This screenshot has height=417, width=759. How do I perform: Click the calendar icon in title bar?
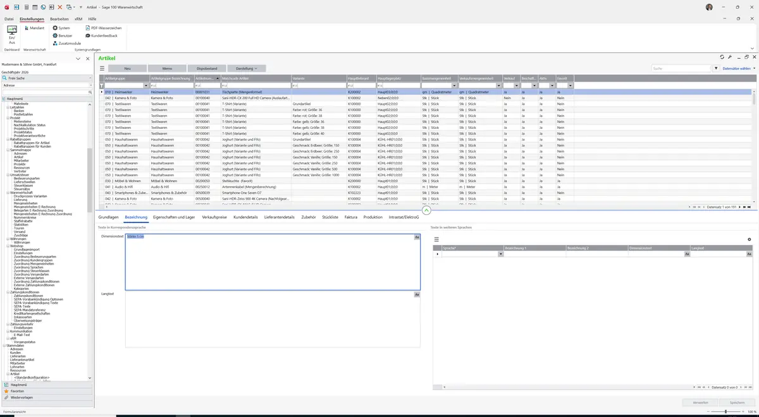(34, 7)
